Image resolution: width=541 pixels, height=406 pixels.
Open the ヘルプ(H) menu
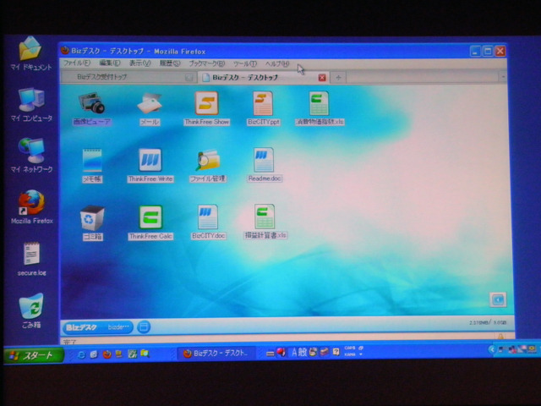(277, 64)
